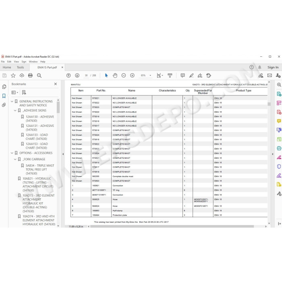Open bookmark 12AA133 - LOAD CHART
Viewport: 282px width, 282px height.
coord(37,137)
